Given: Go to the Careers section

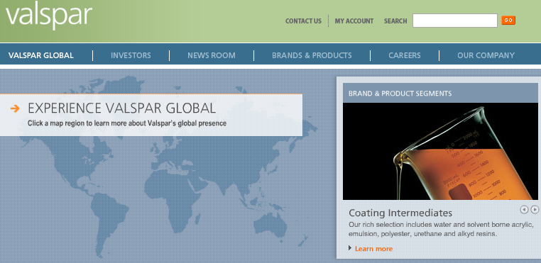Looking at the screenshot, I should [405, 55].
